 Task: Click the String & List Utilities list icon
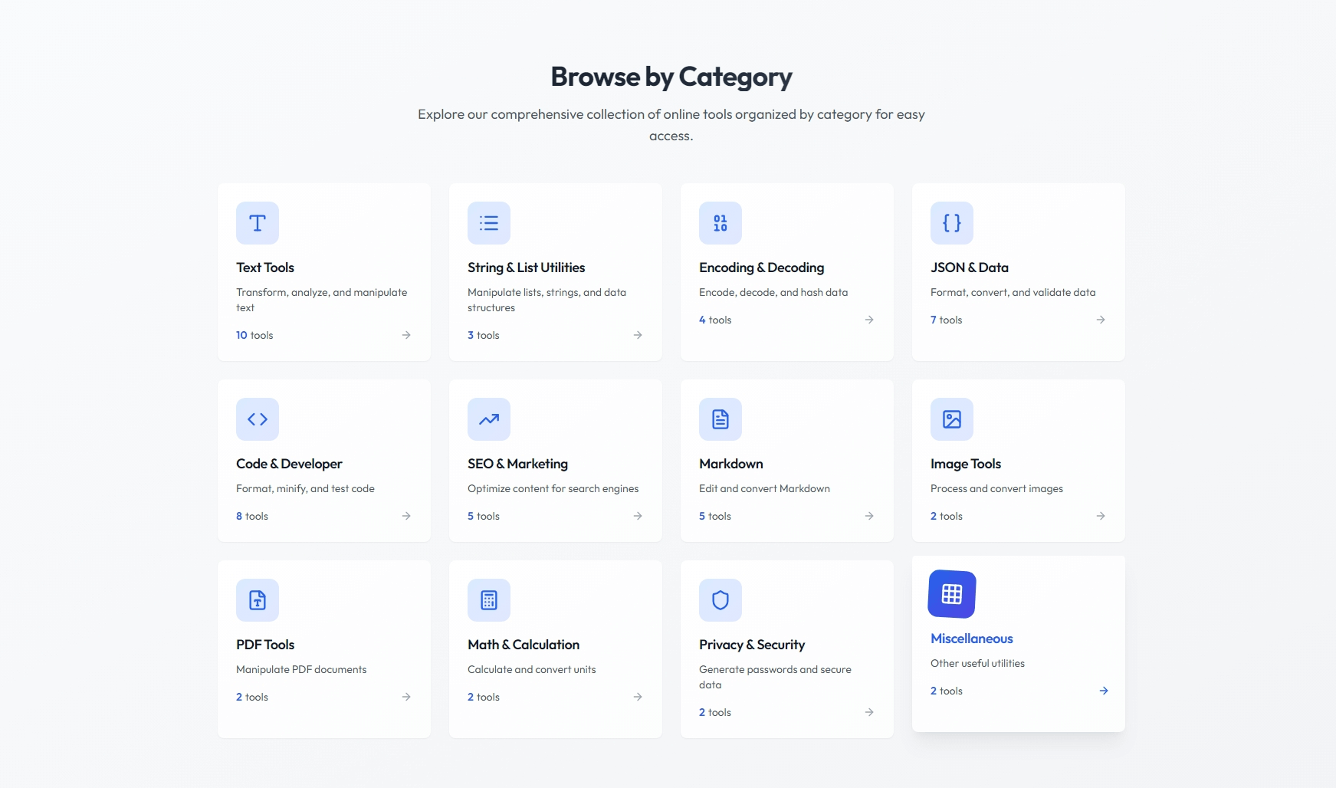coord(489,223)
